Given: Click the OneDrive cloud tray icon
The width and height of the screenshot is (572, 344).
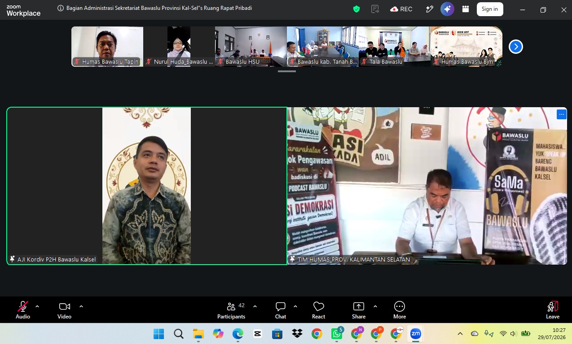Looking at the screenshot, I should (475, 334).
